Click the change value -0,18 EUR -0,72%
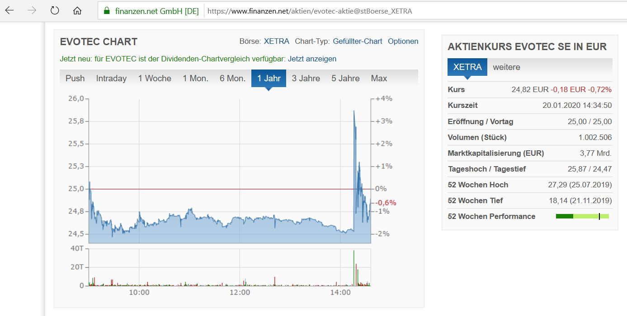Screen dimensions: 627x316 pyautogui.click(x=581, y=89)
